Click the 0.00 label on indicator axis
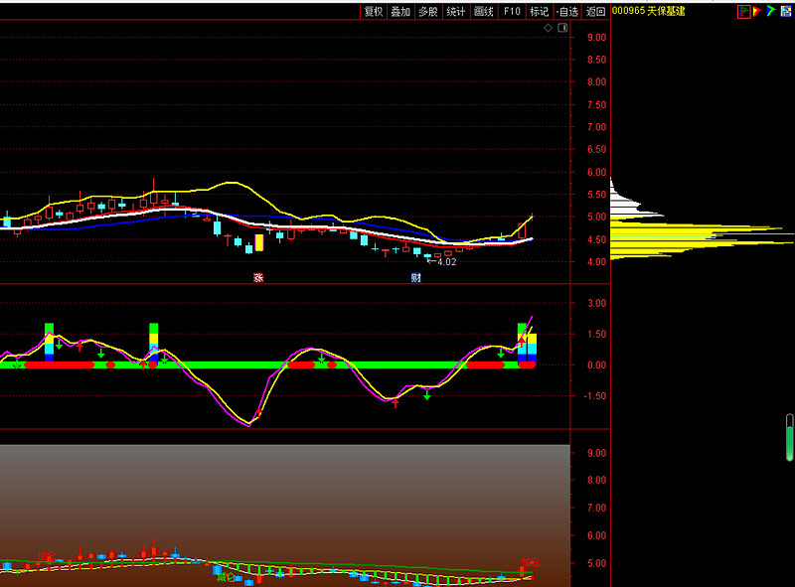This screenshot has width=795, height=587. (x=597, y=365)
